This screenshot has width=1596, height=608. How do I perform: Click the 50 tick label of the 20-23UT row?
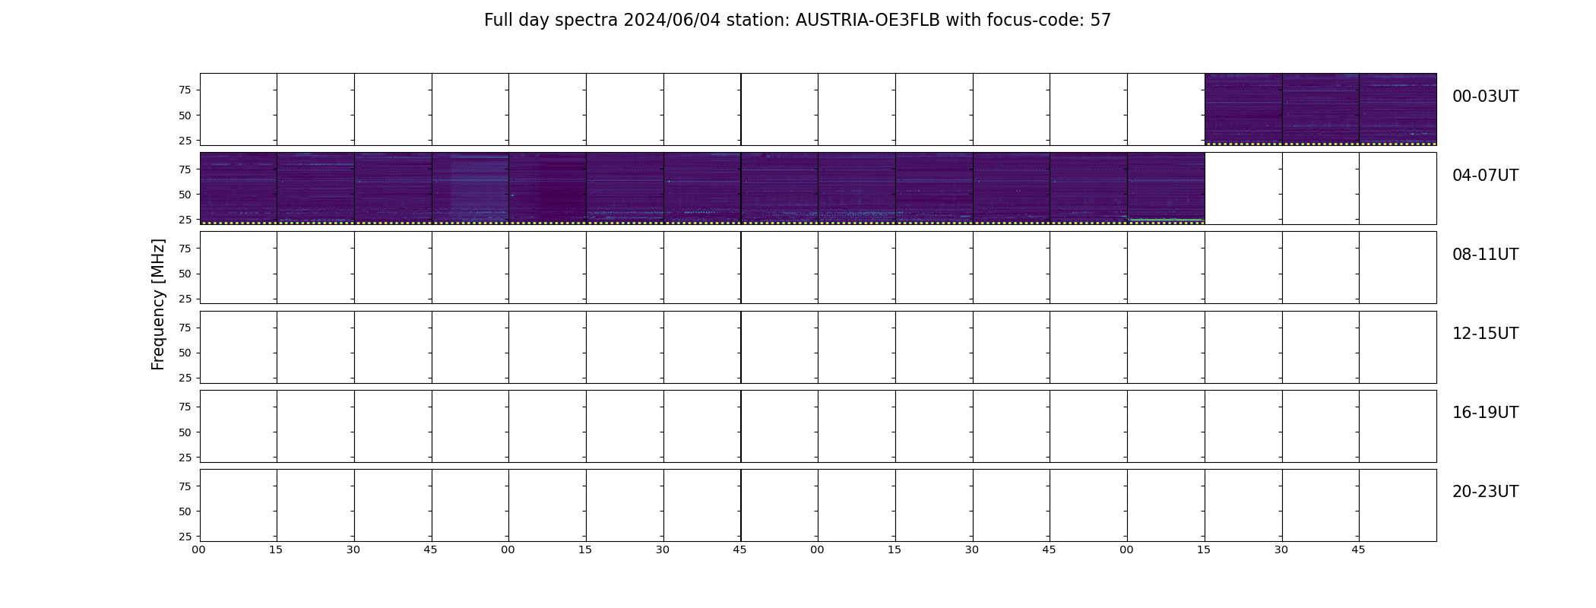point(185,511)
